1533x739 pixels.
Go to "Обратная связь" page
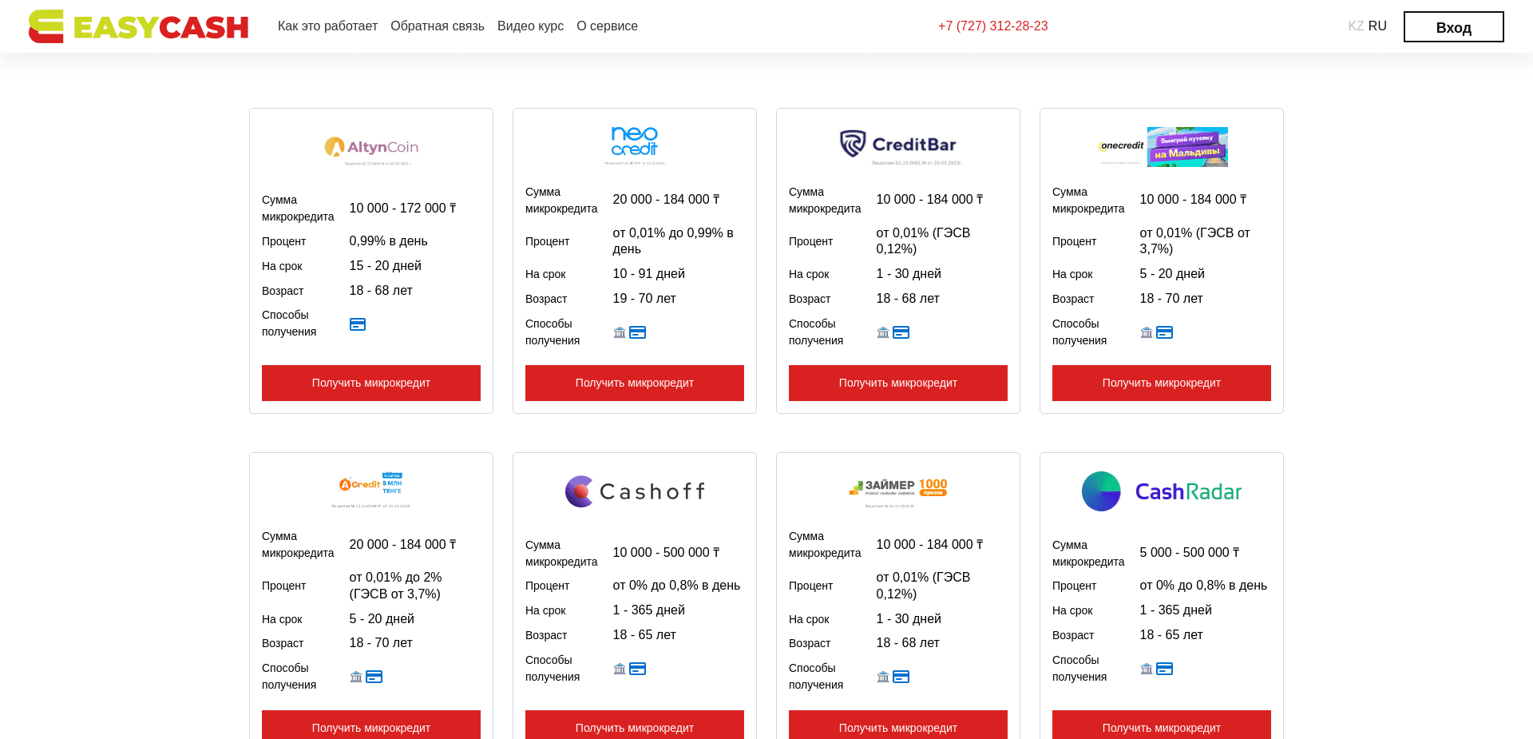[438, 26]
